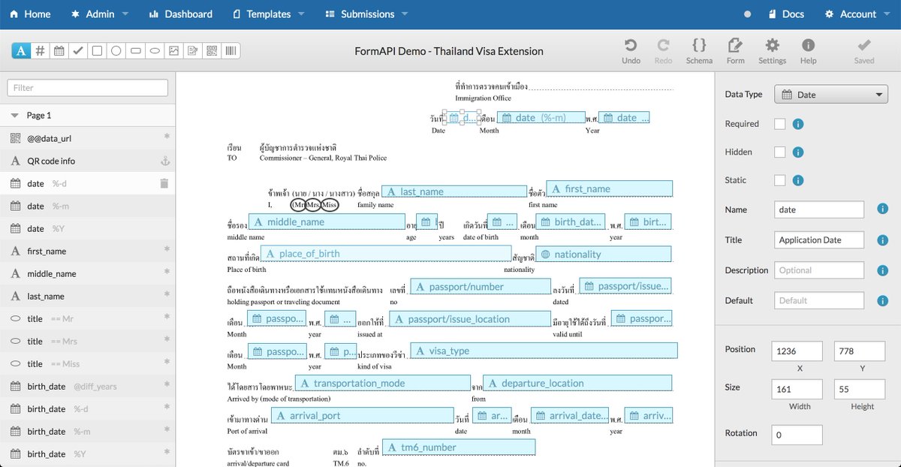Select the birth_date @diff_years row
The image size is (901, 467).
pos(87,386)
